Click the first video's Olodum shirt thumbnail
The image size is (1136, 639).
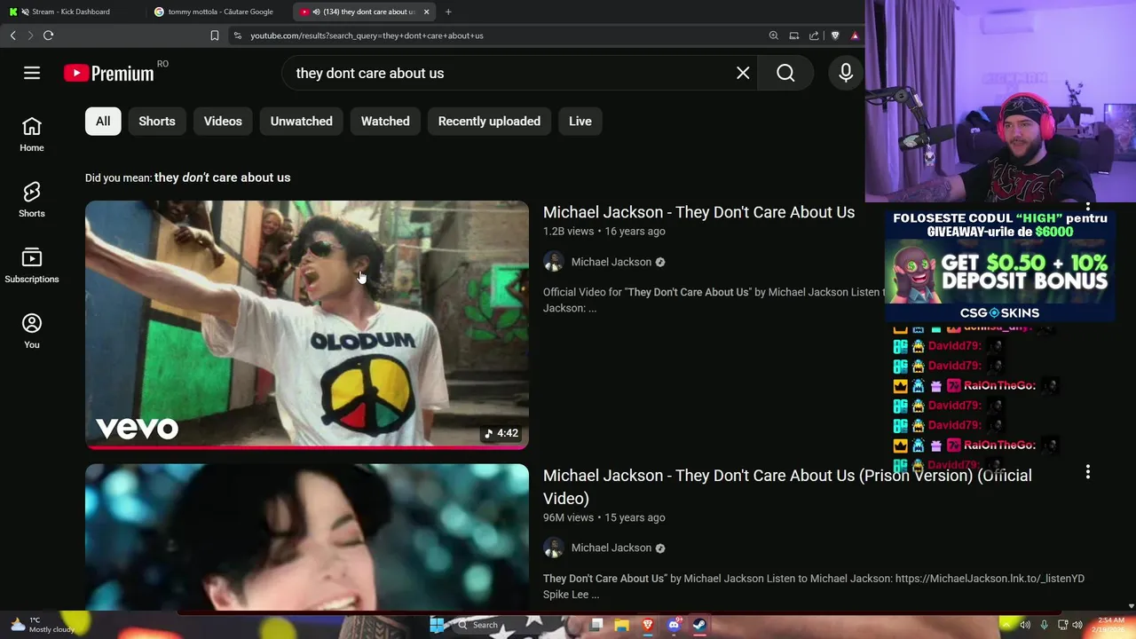(x=307, y=325)
